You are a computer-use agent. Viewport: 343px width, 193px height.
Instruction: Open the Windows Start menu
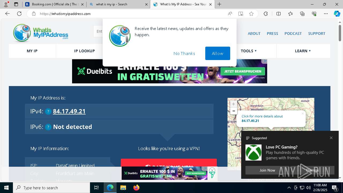(6, 188)
